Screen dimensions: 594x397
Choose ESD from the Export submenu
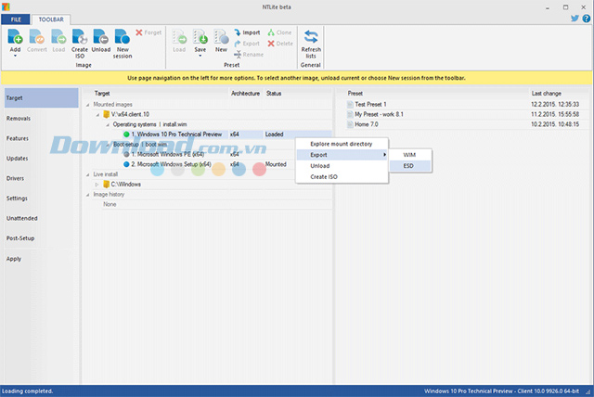click(x=409, y=166)
